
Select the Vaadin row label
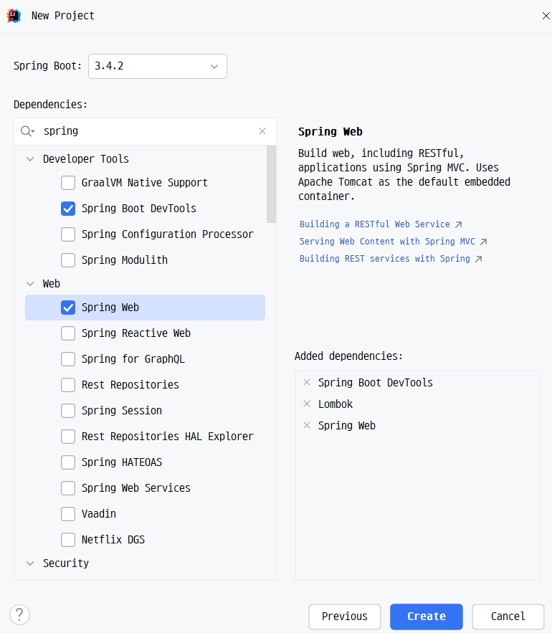pyautogui.click(x=98, y=514)
